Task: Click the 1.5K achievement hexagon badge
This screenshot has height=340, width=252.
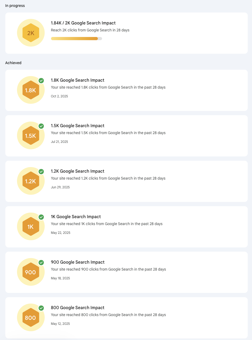Action: click(x=31, y=136)
